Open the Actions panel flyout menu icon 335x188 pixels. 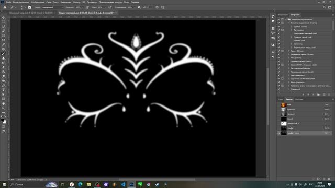pyautogui.click(x=333, y=15)
